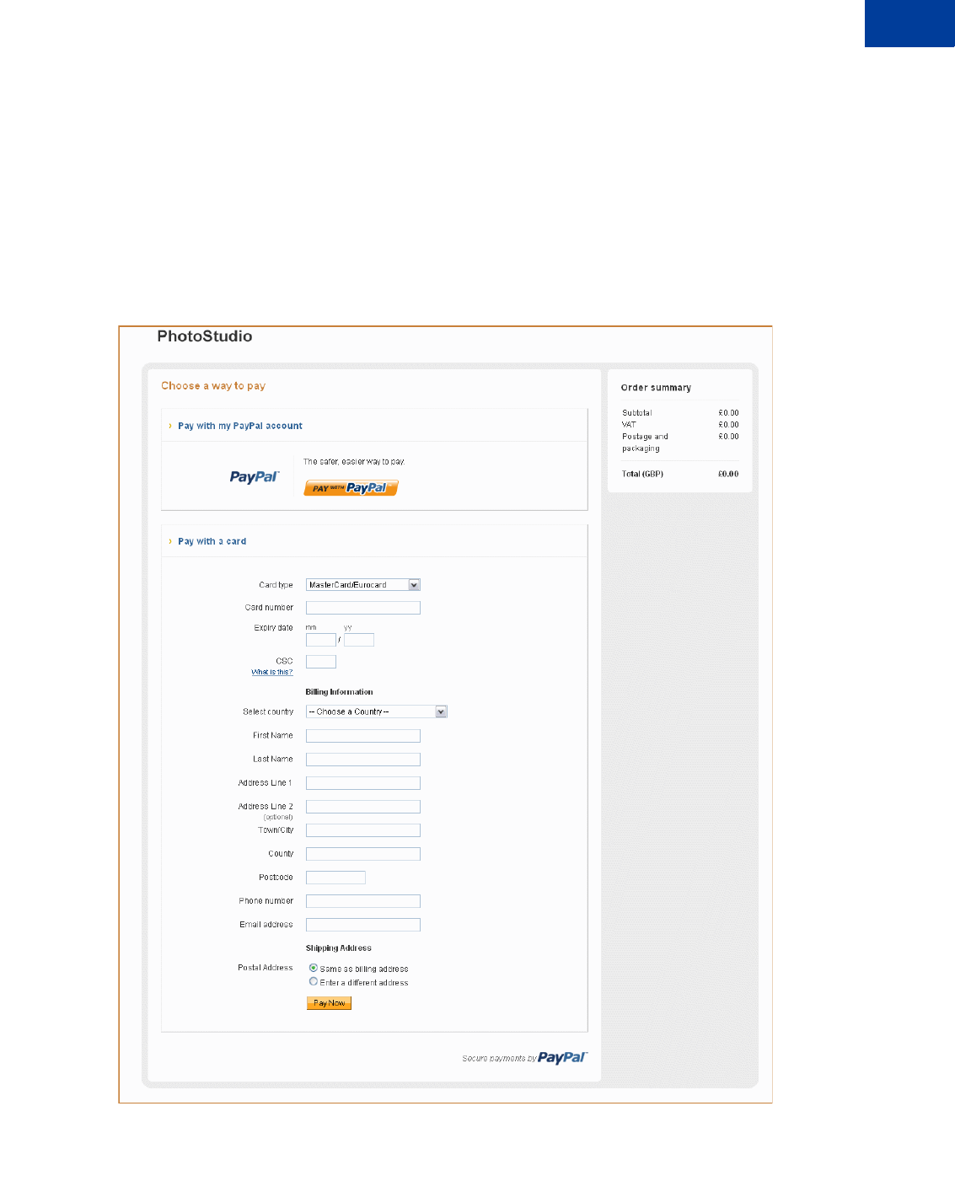Screen dimensions: 955x1192
Task: Click the 'Choose a way to pay' heading
Action: 213,386
